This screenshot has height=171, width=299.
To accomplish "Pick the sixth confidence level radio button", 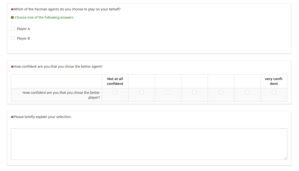I will coord(247,92).
